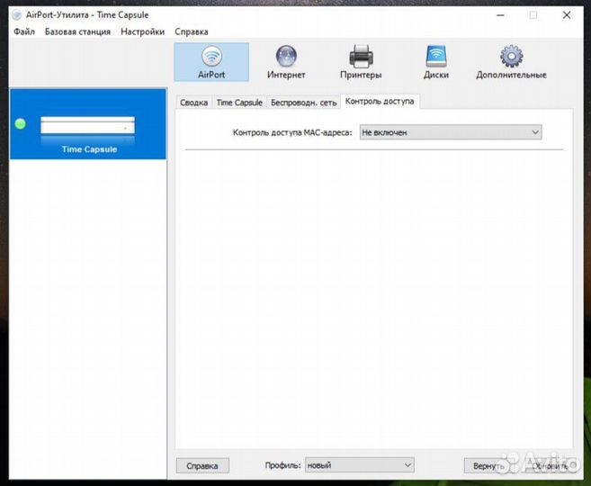Select the Контроль доступа tab
Image resolution: width=591 pixels, height=486 pixels.
380,102
